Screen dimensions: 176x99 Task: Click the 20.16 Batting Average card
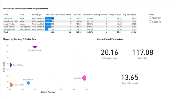tap(109, 54)
